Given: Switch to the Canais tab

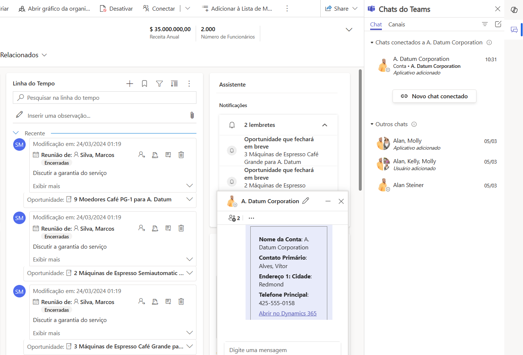Looking at the screenshot, I should [397, 25].
